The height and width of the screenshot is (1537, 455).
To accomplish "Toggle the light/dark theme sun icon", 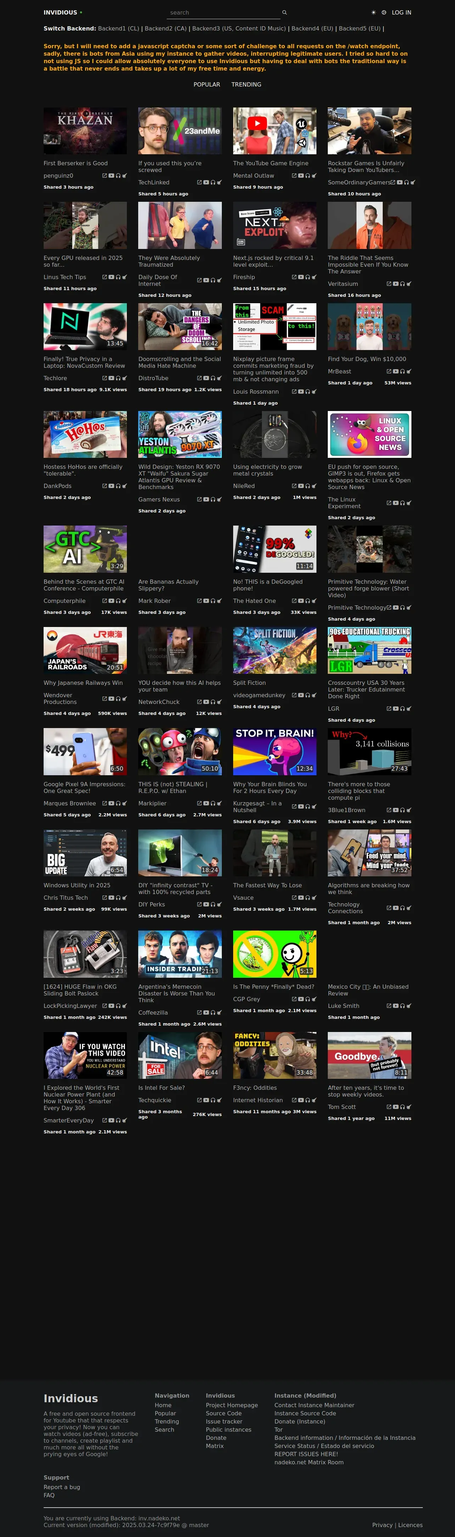I will pyautogui.click(x=374, y=12).
